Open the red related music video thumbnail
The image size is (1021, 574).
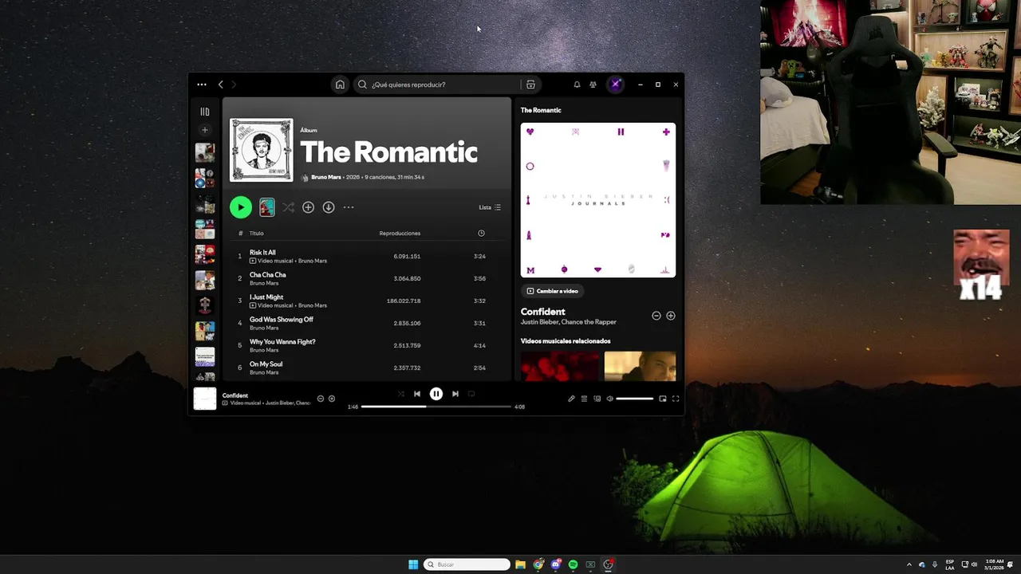click(x=560, y=366)
